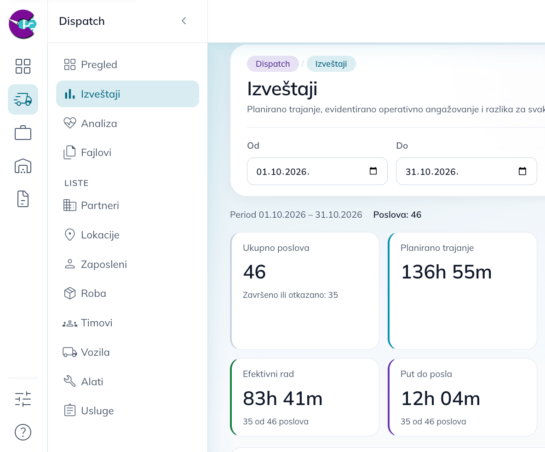Click the purple app logo
This screenshot has width=545, height=452.
(23, 24)
